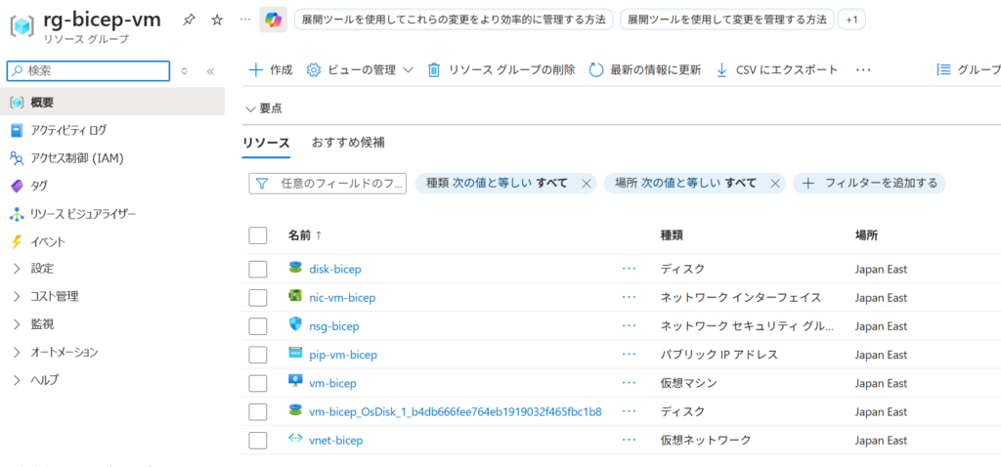Pin the rg-bicep-vm resource group
Viewport: 1001px width, 467px height.
(x=189, y=20)
